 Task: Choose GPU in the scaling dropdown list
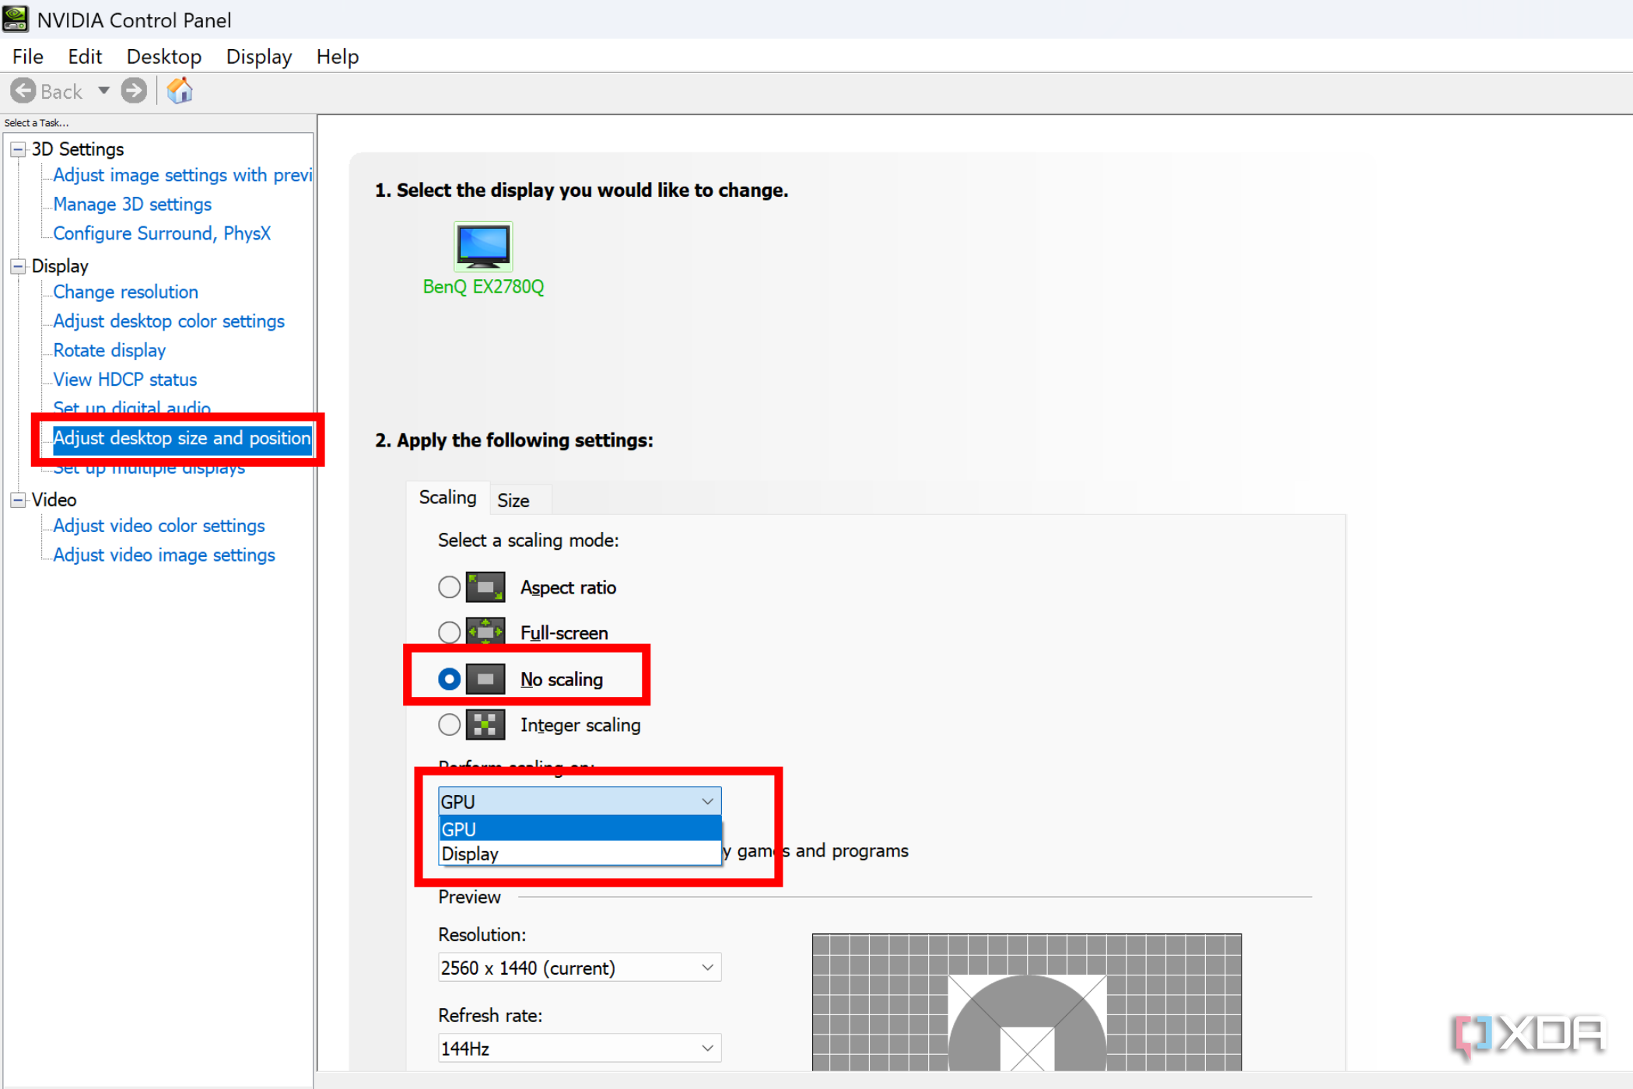click(580, 829)
